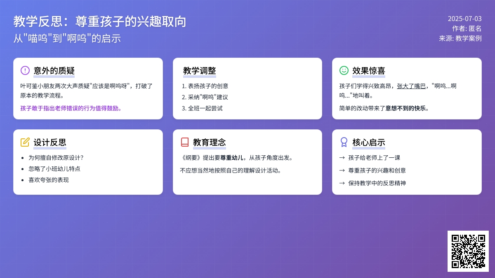The image size is (495, 278).
Task: Click the edit pencil icon beside 设计反思
Action: tap(25, 142)
